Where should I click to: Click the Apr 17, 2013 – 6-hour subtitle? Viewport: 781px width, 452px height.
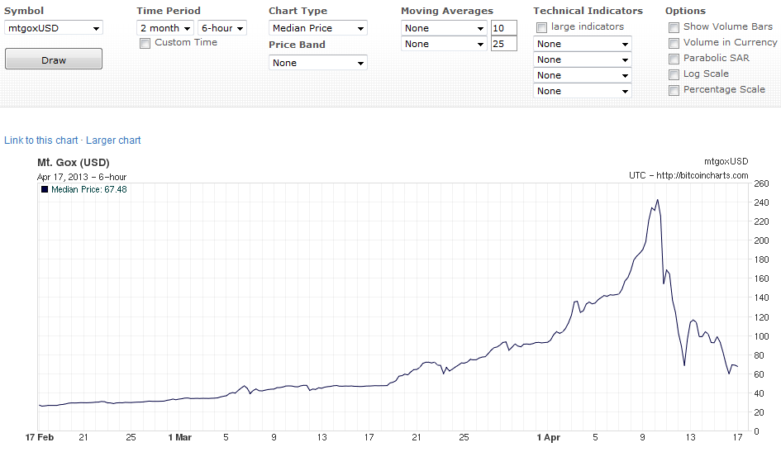pos(82,177)
